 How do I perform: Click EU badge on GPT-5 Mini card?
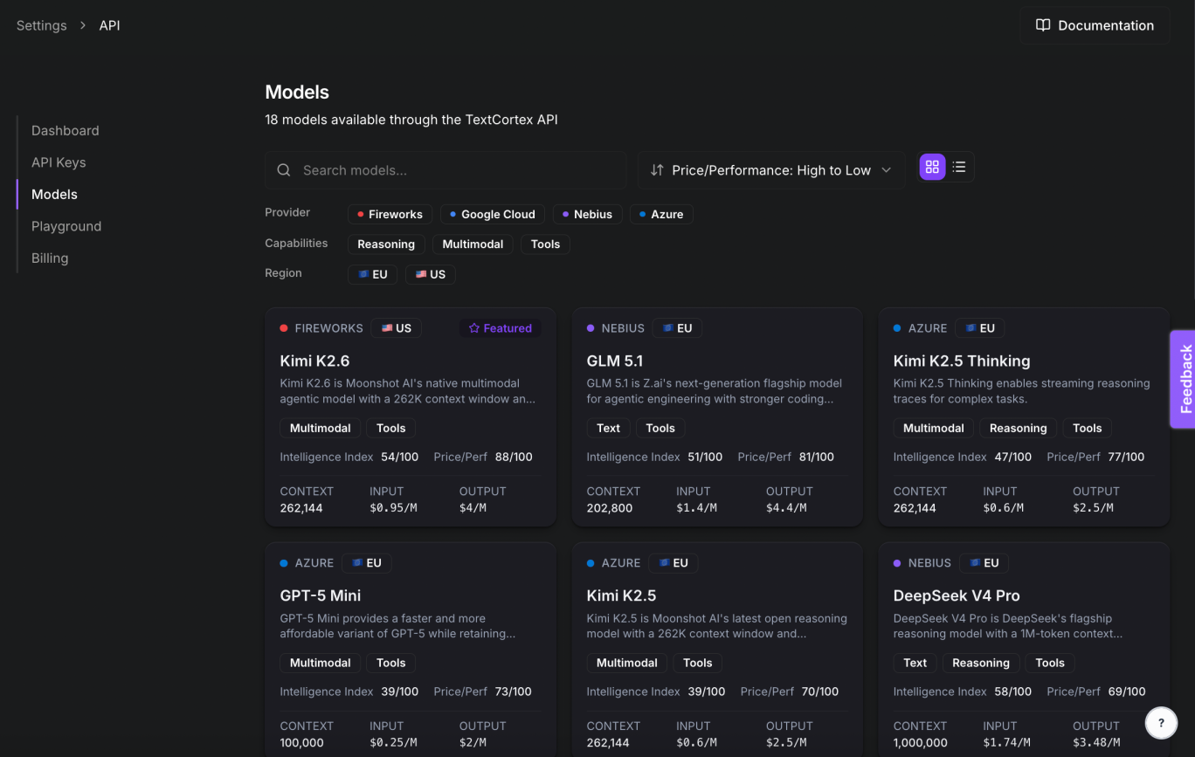(367, 563)
